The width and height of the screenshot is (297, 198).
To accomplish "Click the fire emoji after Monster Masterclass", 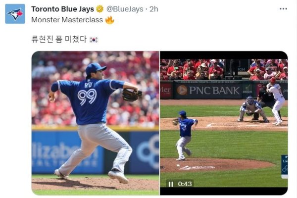I will [x=110, y=20].
